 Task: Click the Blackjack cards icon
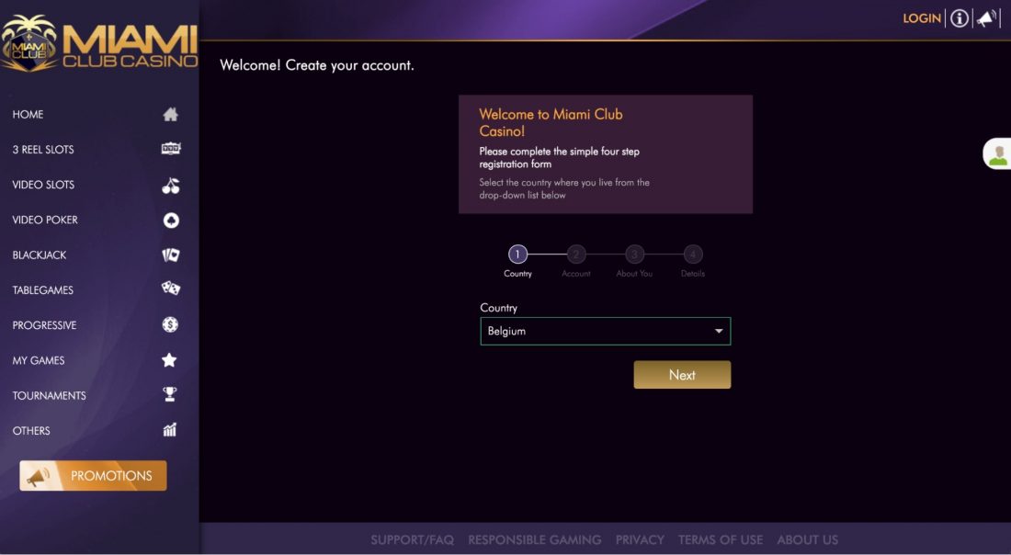point(170,255)
